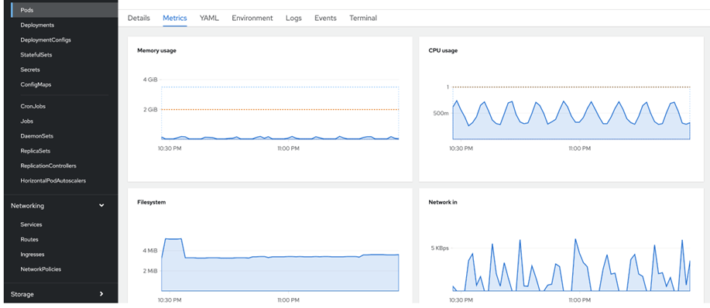710x308 pixels.
Task: Navigate to HorizontalPodAutoscalers
Action: point(53,180)
